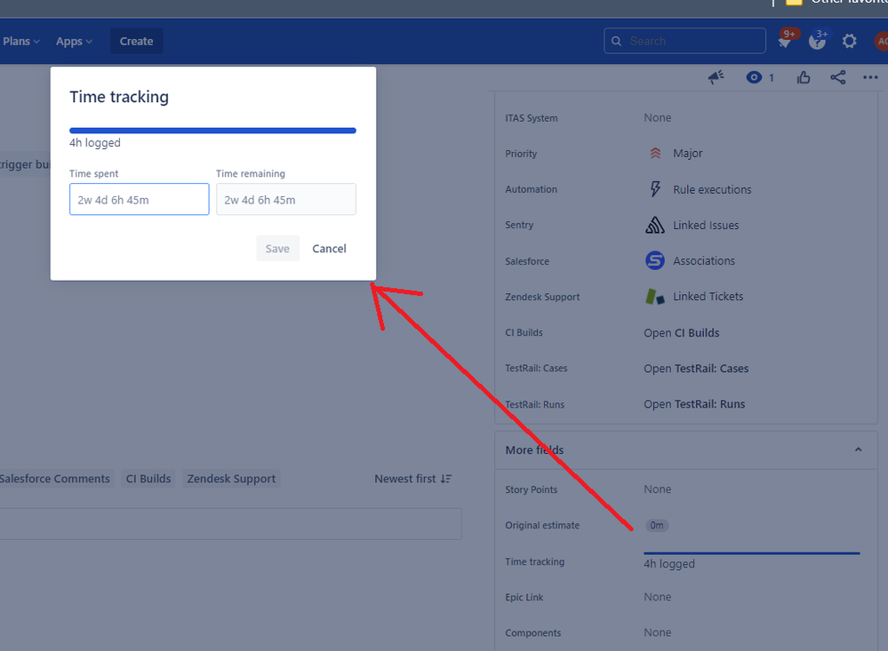Viewport: 888px width, 651px height.
Task: Click the sidebar Time tracking progress bar
Action: [x=751, y=553]
